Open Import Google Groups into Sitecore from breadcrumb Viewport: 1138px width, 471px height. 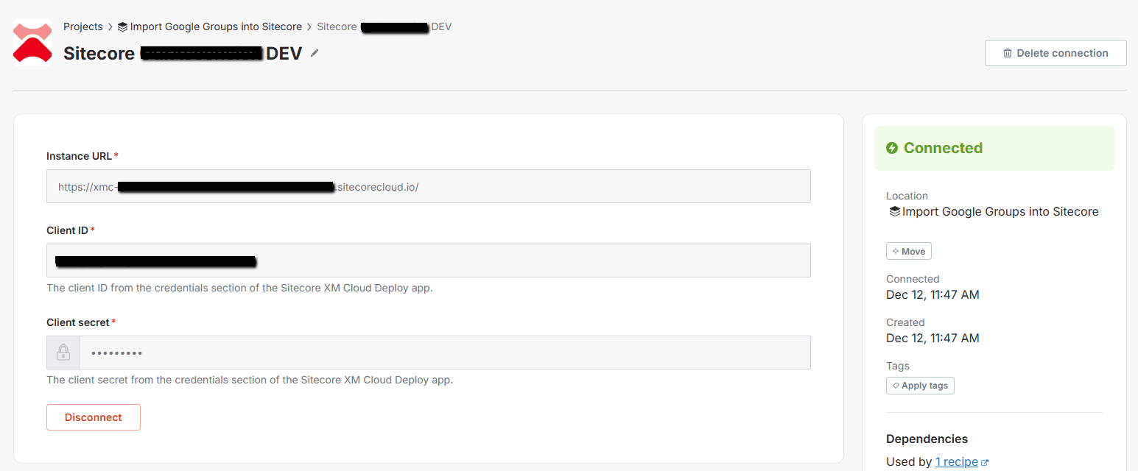click(216, 26)
